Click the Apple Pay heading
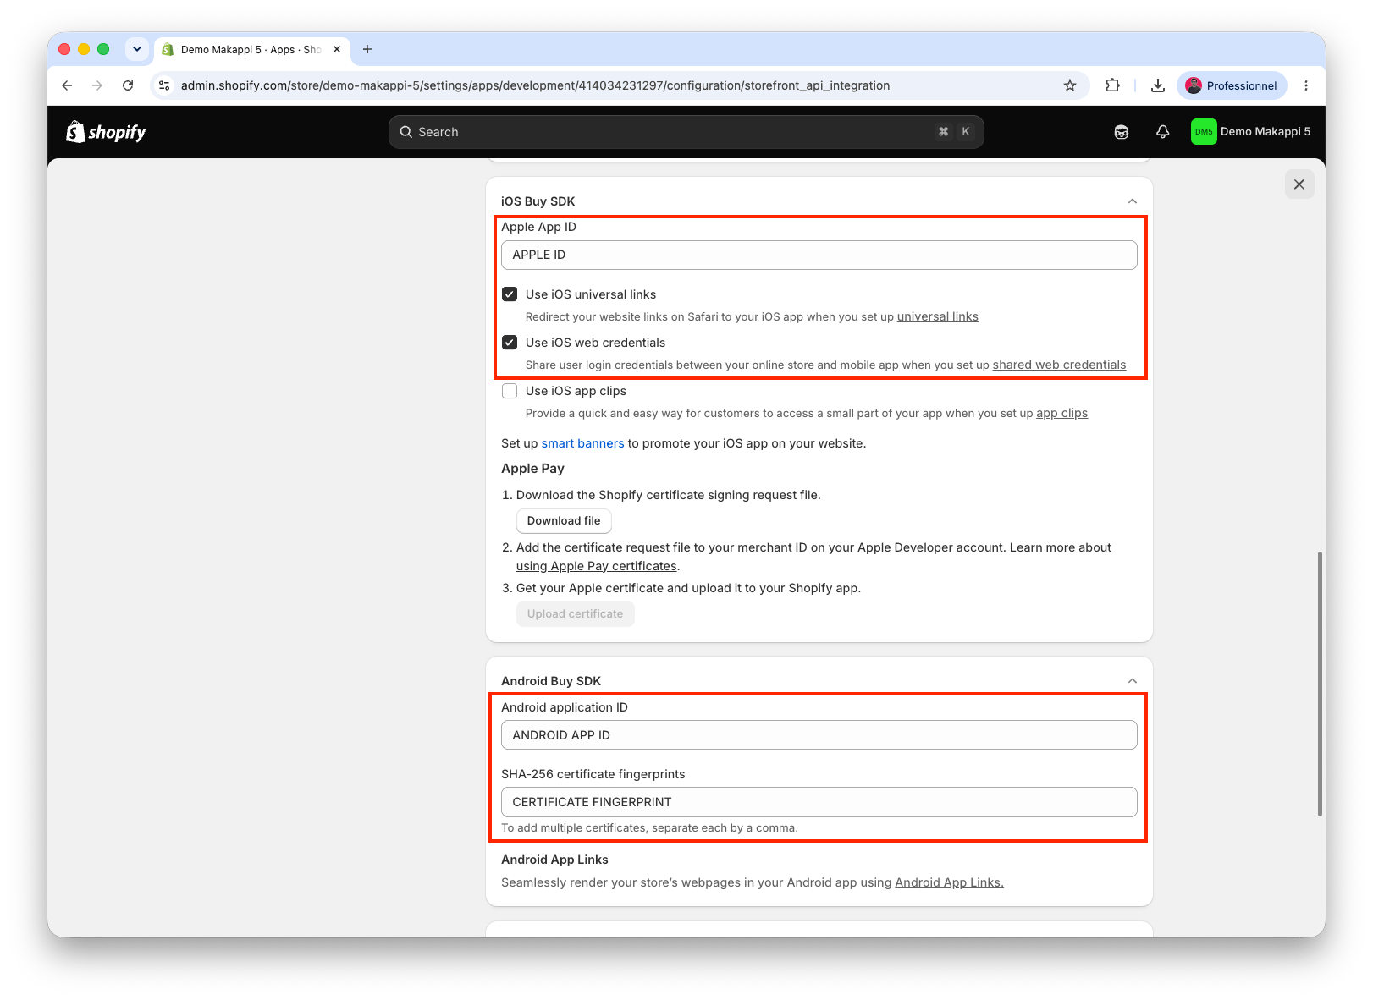Image resolution: width=1373 pixels, height=1000 pixels. click(x=532, y=469)
